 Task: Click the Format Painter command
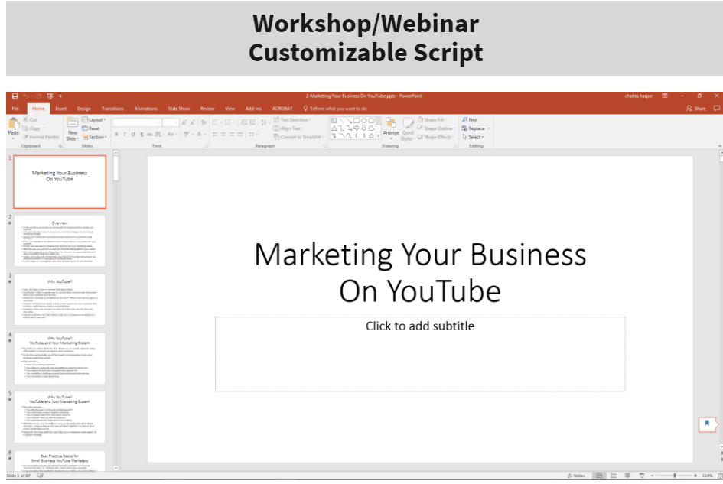click(41, 137)
